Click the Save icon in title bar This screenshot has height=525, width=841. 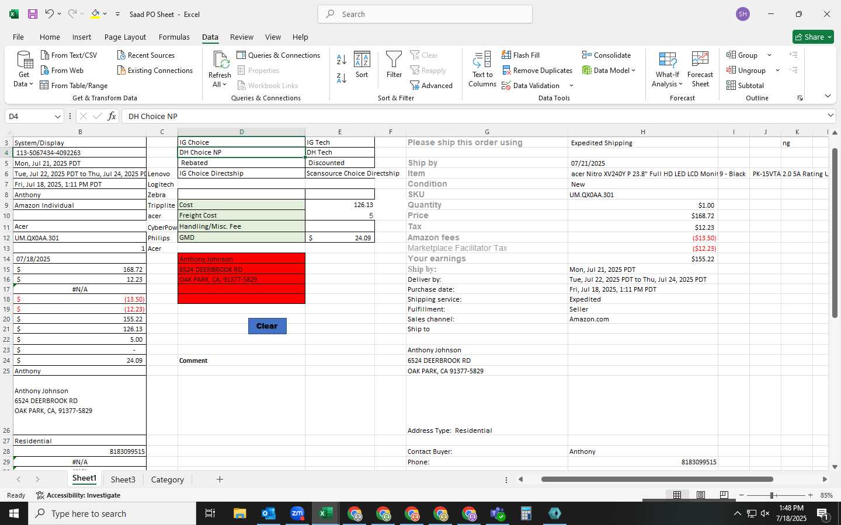pos(33,14)
